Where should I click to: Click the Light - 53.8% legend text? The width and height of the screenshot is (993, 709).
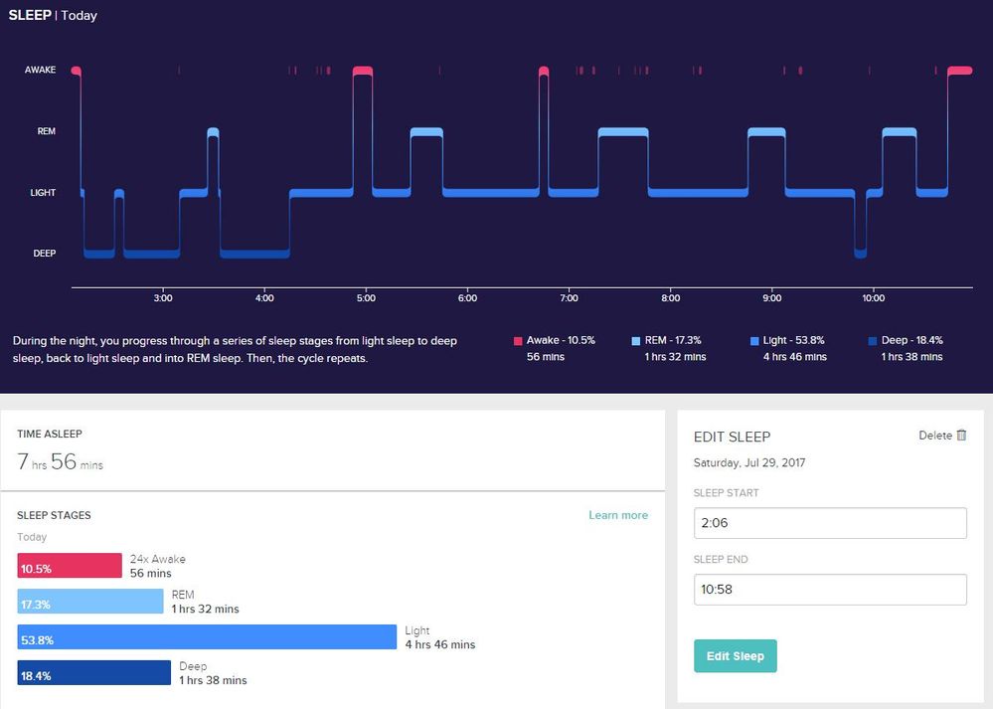794,340
